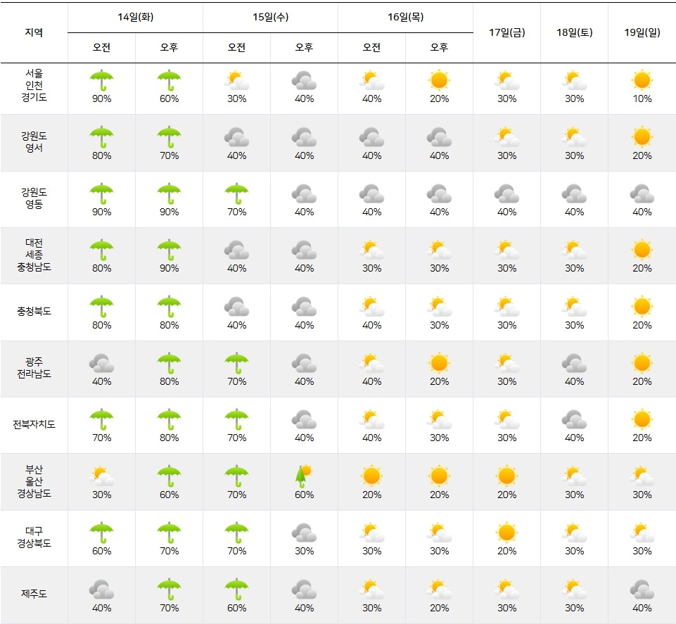
Task: Select 광주's cloudy icon for 14일 오전
Action: point(101,363)
